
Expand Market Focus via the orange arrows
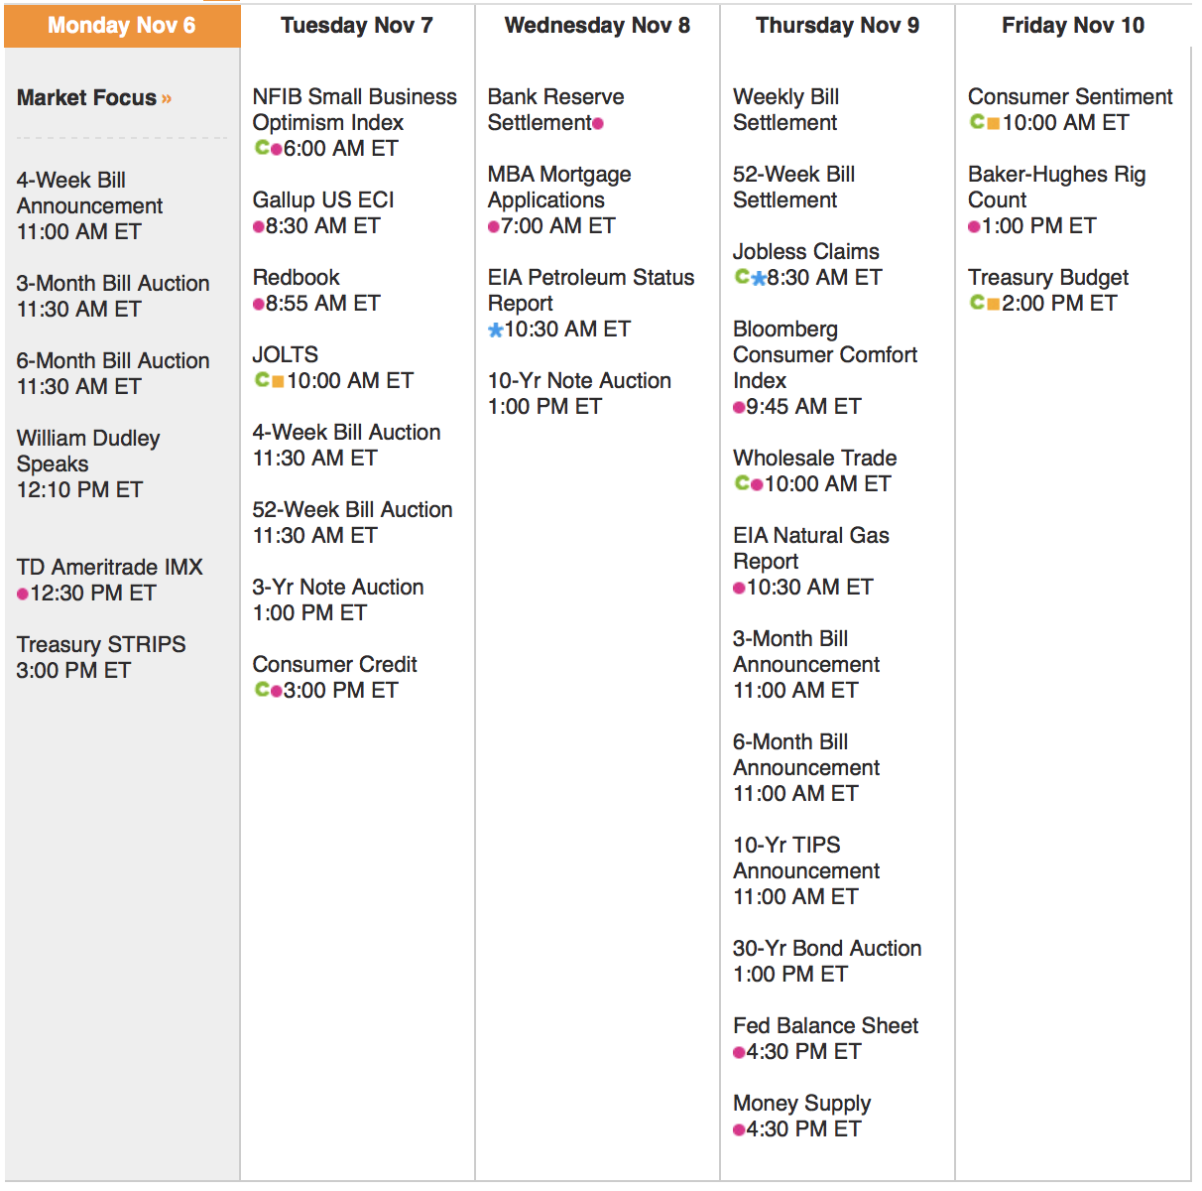[x=167, y=98]
